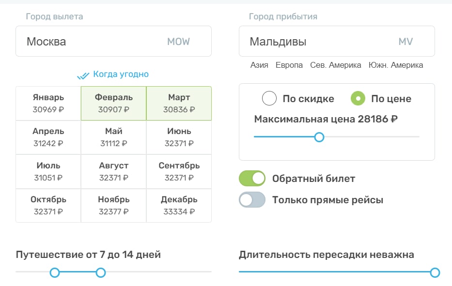Click the double-checkmark icon beside Когда угодно
452x286 pixels.
pyautogui.click(x=83, y=75)
